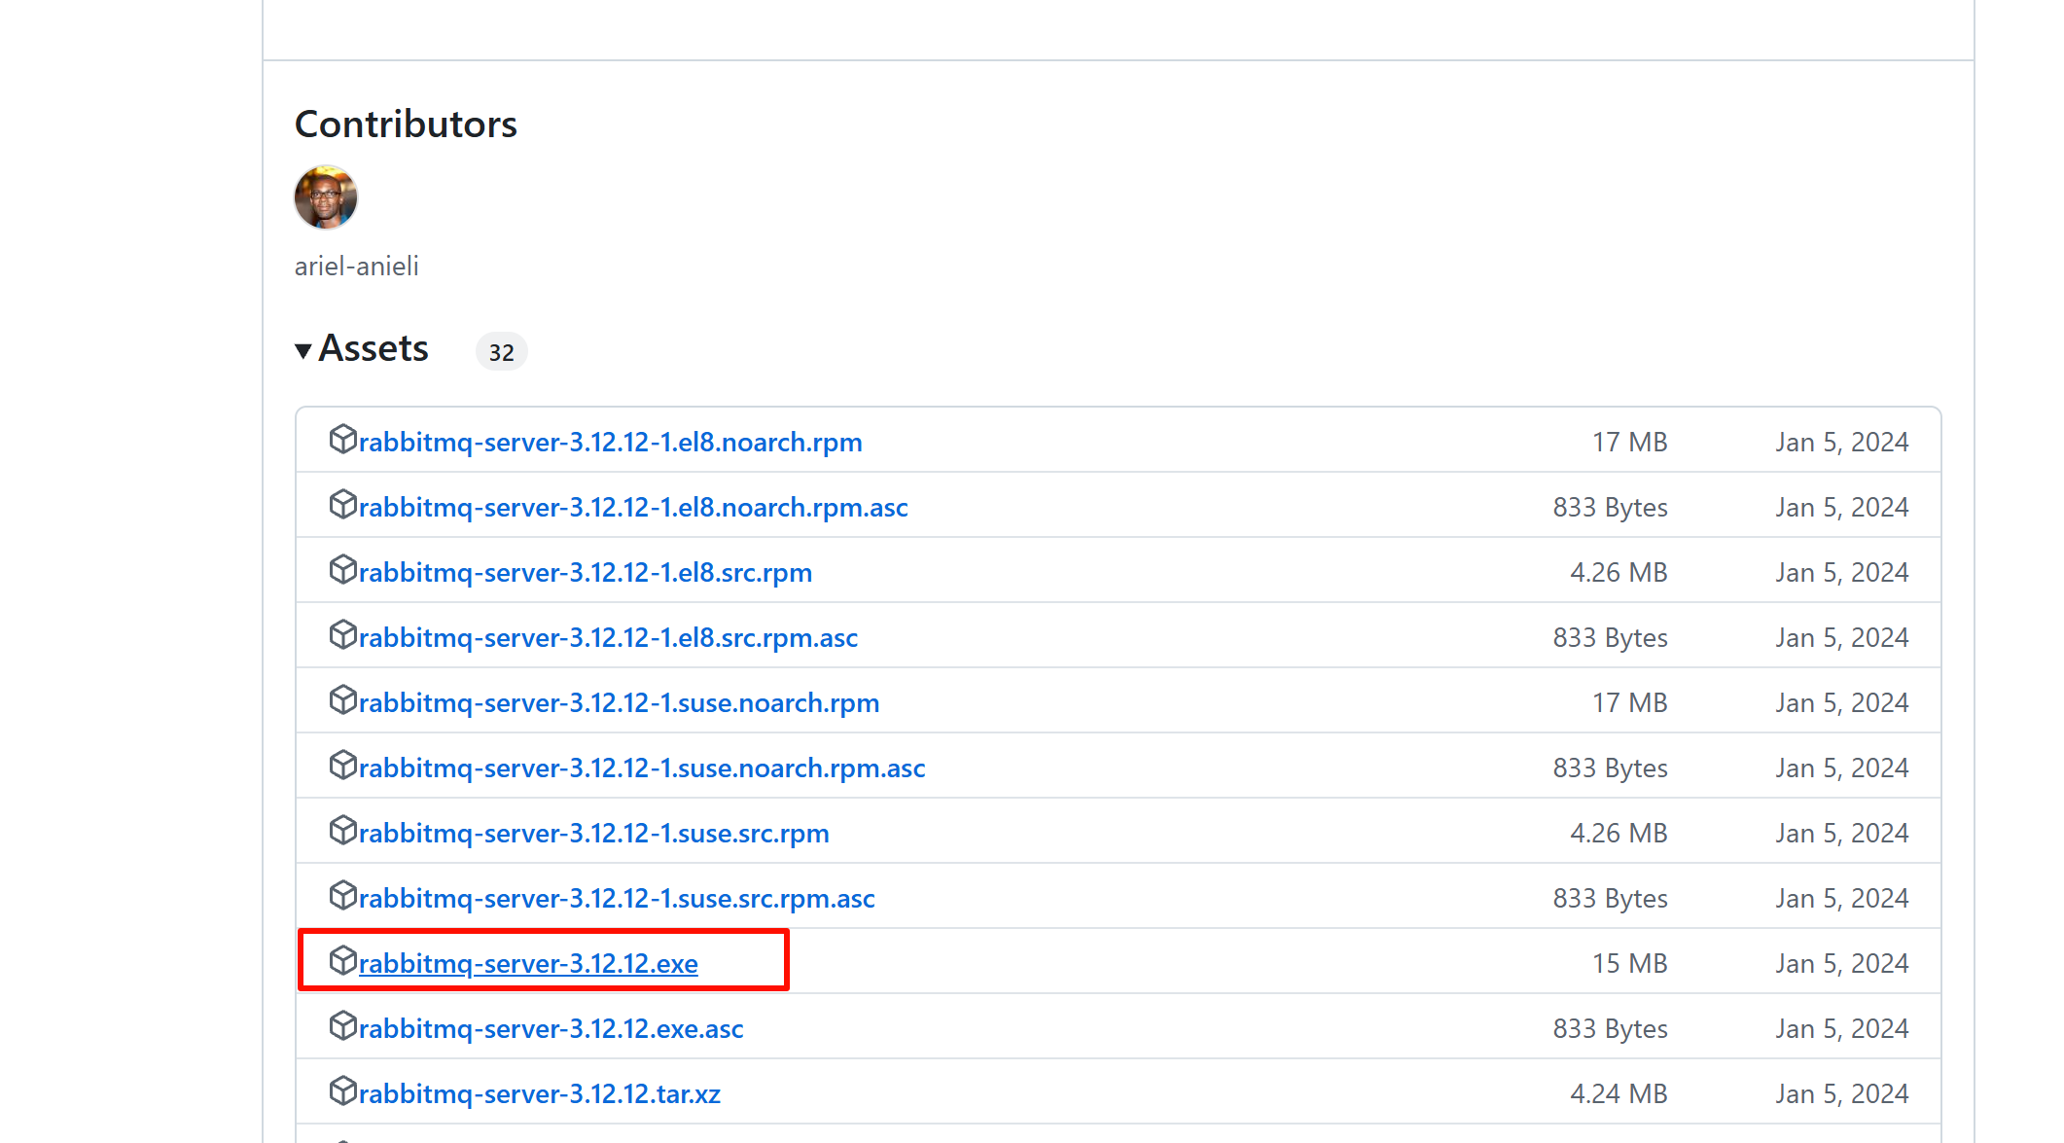Download rabbitmq-server-3.12.12-1.suse.noarch.rpm.asc signature

pos(642,768)
